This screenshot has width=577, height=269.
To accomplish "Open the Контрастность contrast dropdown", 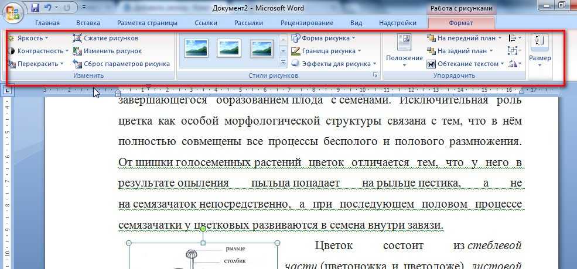I will click(38, 51).
